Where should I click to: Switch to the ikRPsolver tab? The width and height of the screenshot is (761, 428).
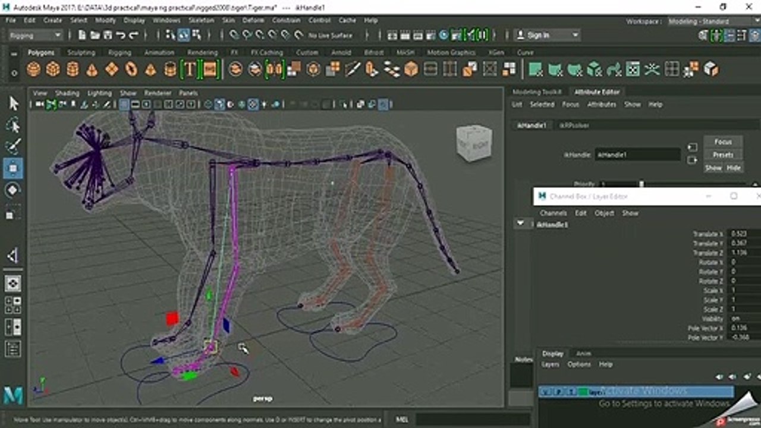573,125
